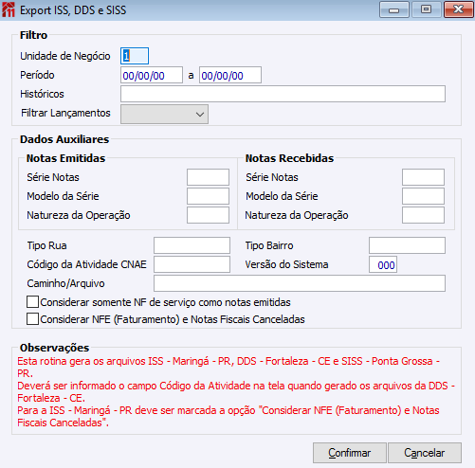The height and width of the screenshot is (468, 475).
Task: Click the Tipo Bairro input field
Action: [x=407, y=245]
